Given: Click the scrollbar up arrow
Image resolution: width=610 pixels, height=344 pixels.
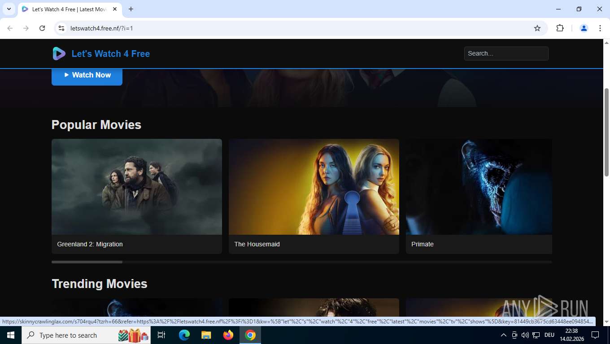Looking at the screenshot, I should click(x=606, y=43).
